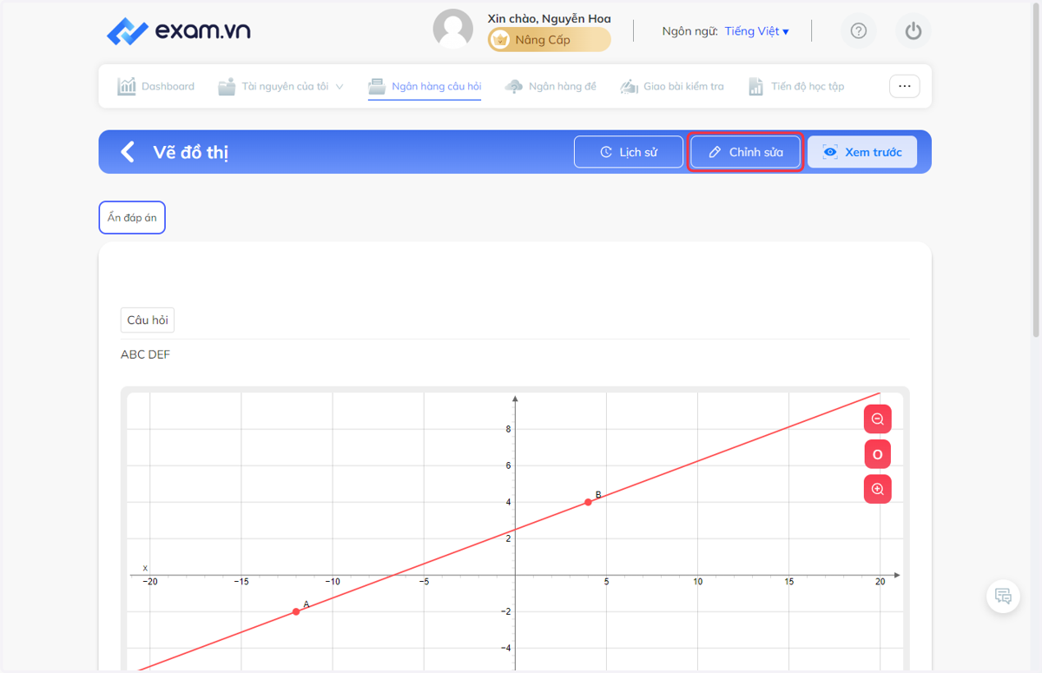
Task: Open the user avatar profile picture
Action: (x=453, y=30)
